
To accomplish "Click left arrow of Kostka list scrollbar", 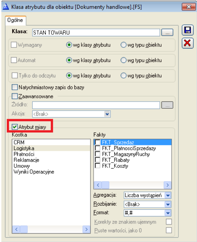I will [x=16, y=229].
